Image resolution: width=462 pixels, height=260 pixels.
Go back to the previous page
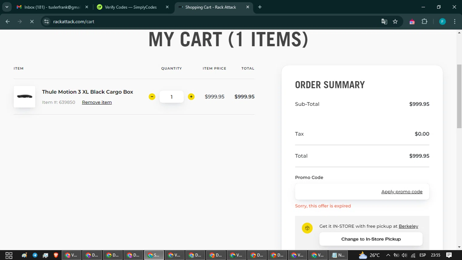pos(8,22)
